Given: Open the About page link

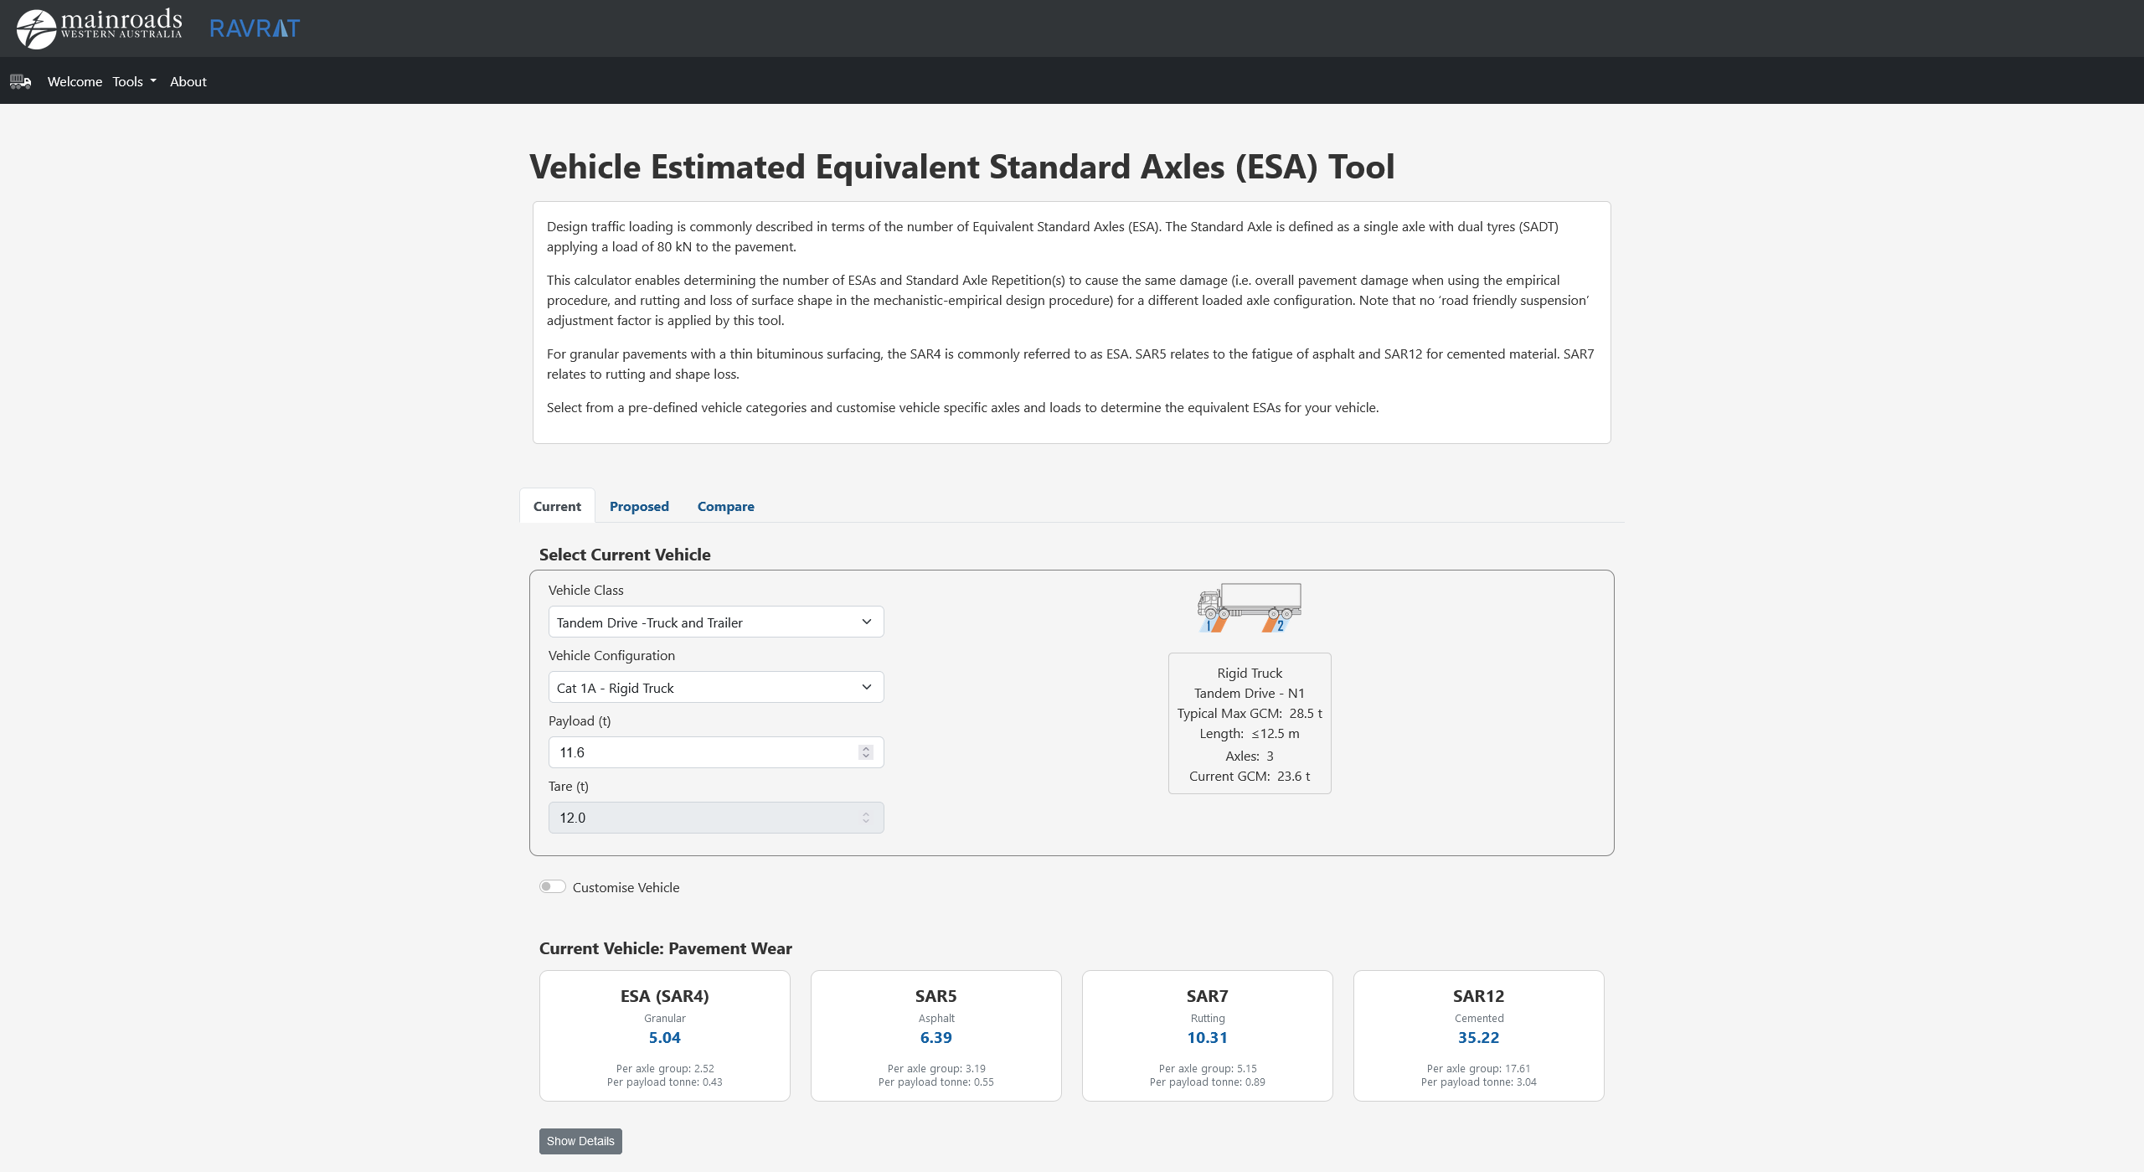Looking at the screenshot, I should tap(188, 81).
